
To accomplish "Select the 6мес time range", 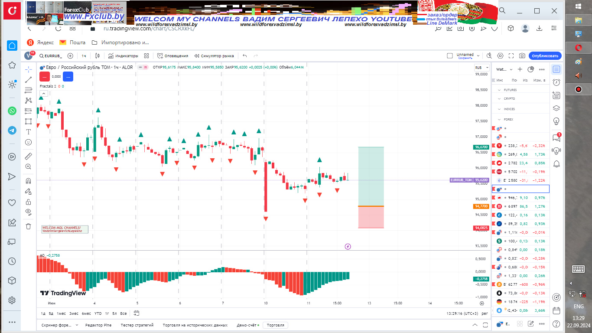I will coord(86,313).
